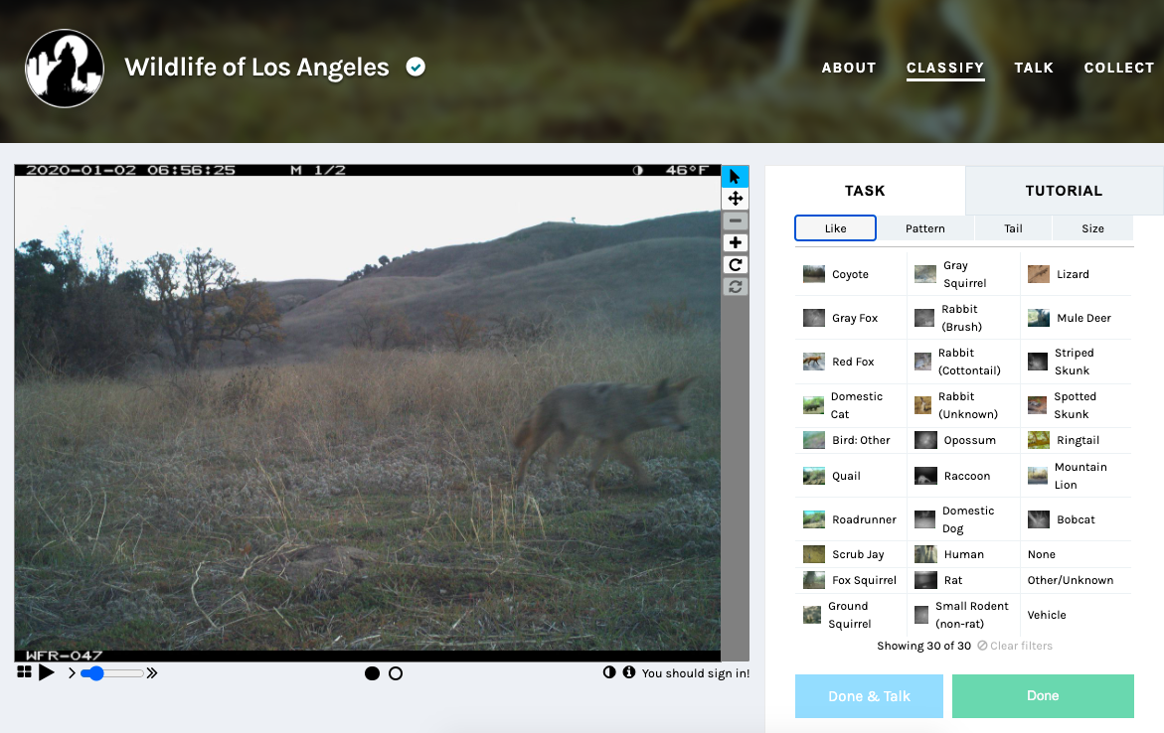
Task: Select Rabbit (Brush)
Action: click(963, 318)
